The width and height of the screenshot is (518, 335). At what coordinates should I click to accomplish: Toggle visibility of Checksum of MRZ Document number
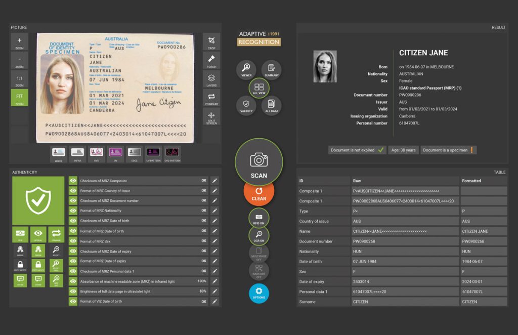click(x=73, y=200)
